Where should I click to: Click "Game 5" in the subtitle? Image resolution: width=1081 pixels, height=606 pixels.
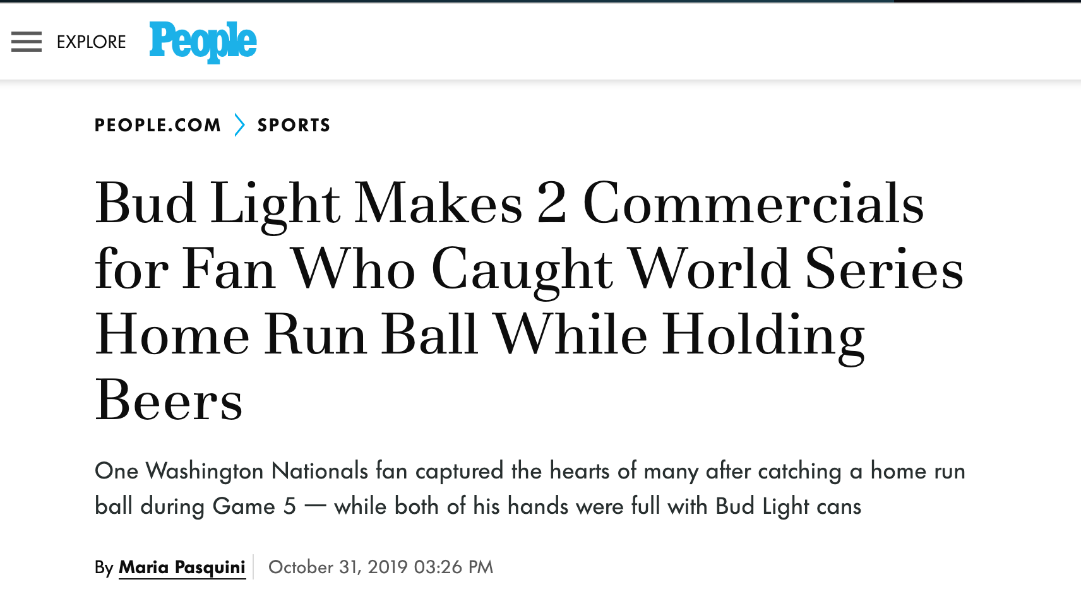pyautogui.click(x=254, y=506)
